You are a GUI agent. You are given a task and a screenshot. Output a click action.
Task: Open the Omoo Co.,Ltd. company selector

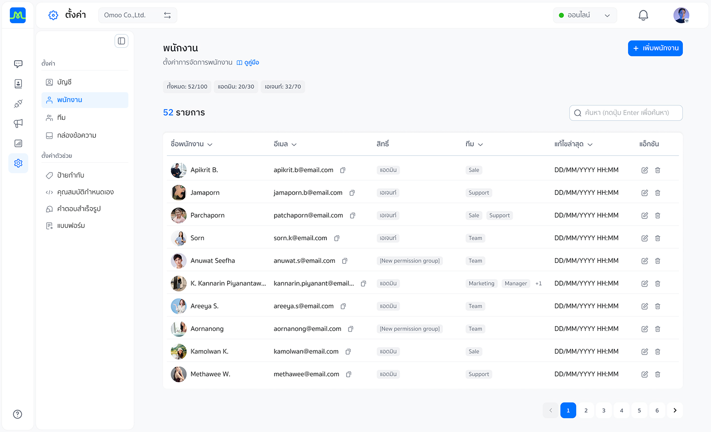(x=138, y=15)
